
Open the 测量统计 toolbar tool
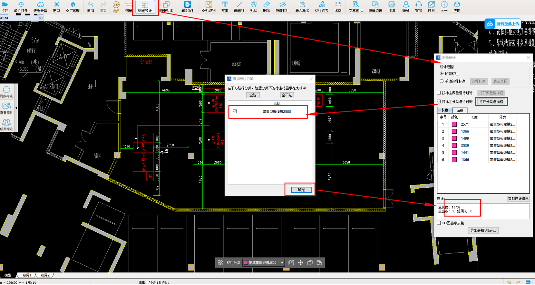[145, 7]
